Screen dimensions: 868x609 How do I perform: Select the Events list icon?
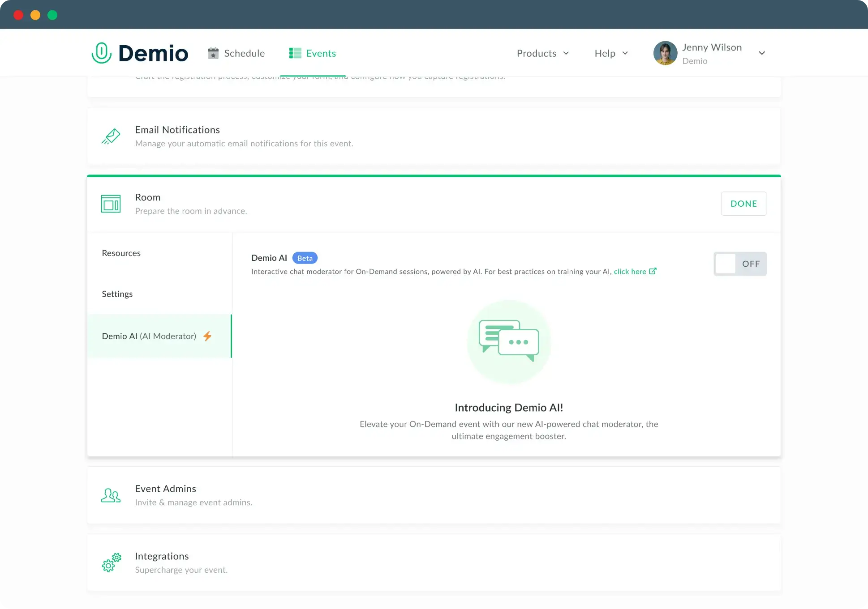pos(295,52)
